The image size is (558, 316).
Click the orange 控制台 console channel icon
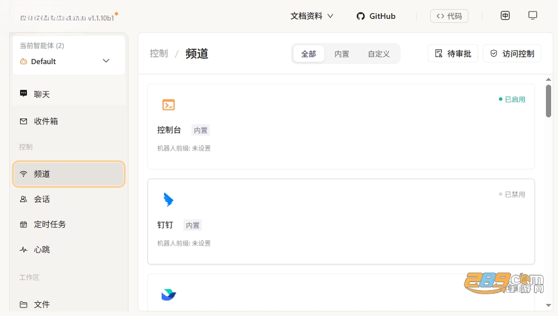pos(169,105)
